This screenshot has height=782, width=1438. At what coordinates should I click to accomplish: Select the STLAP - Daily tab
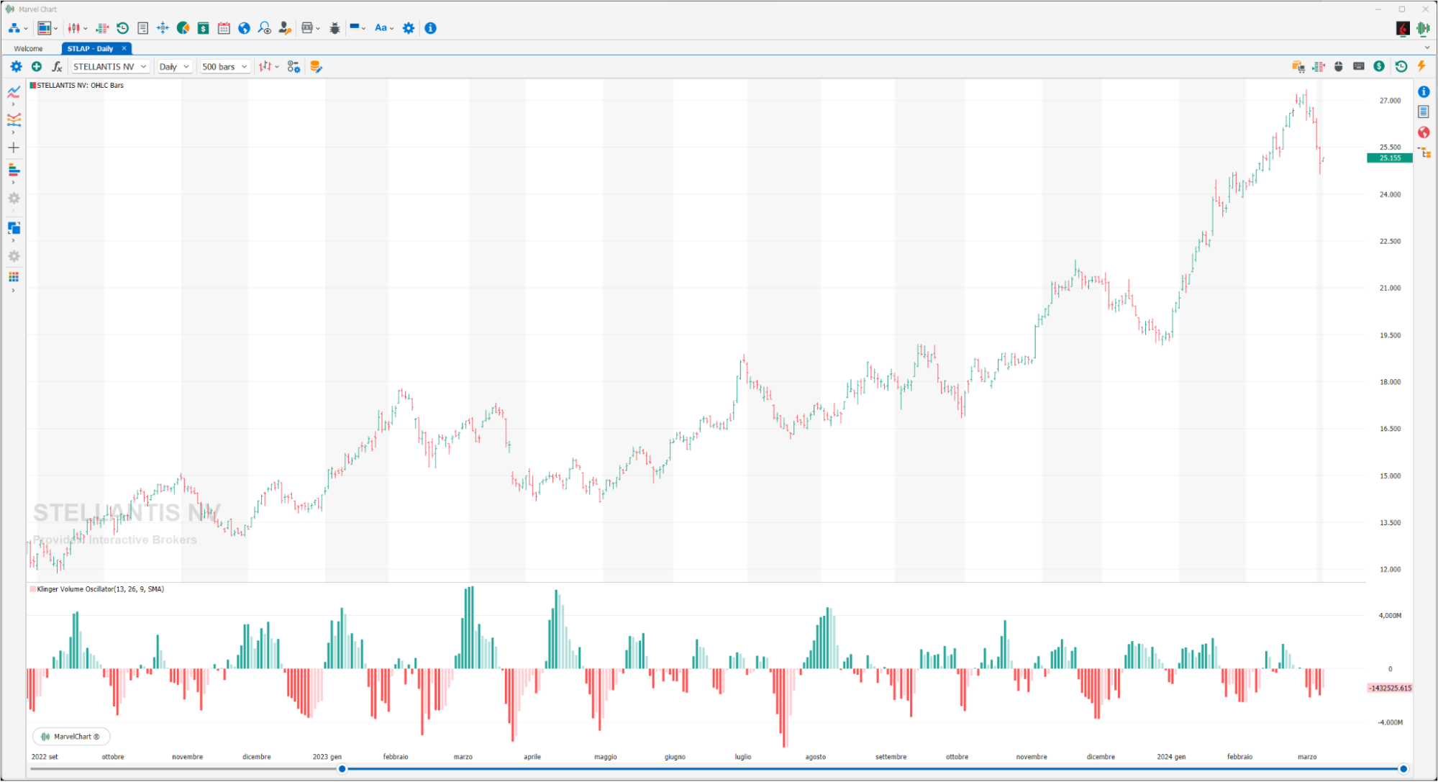click(91, 48)
